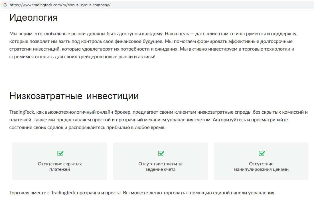Click the 'Низкозатратные инвестиции' heading

(x=74, y=96)
